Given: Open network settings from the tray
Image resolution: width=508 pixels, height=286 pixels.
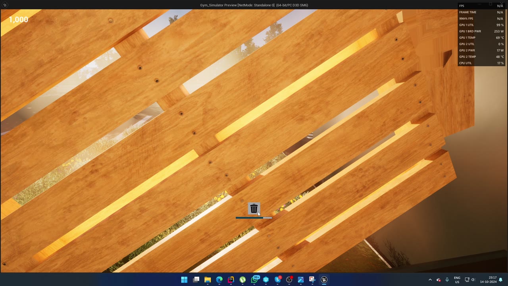Looking at the screenshot, I should click(467, 280).
